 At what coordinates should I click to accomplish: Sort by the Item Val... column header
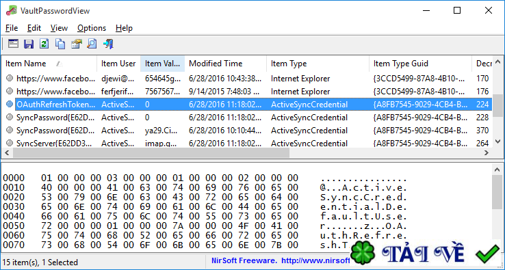162,64
